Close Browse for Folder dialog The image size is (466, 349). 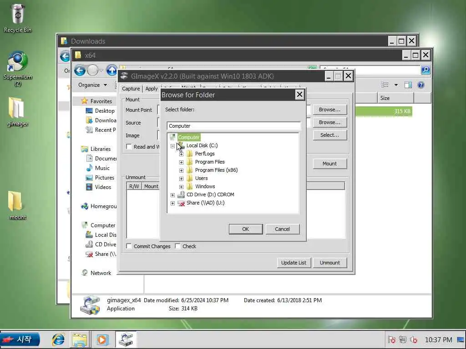point(299,95)
